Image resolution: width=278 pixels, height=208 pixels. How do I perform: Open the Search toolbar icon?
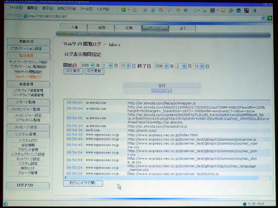(x=170, y=10)
